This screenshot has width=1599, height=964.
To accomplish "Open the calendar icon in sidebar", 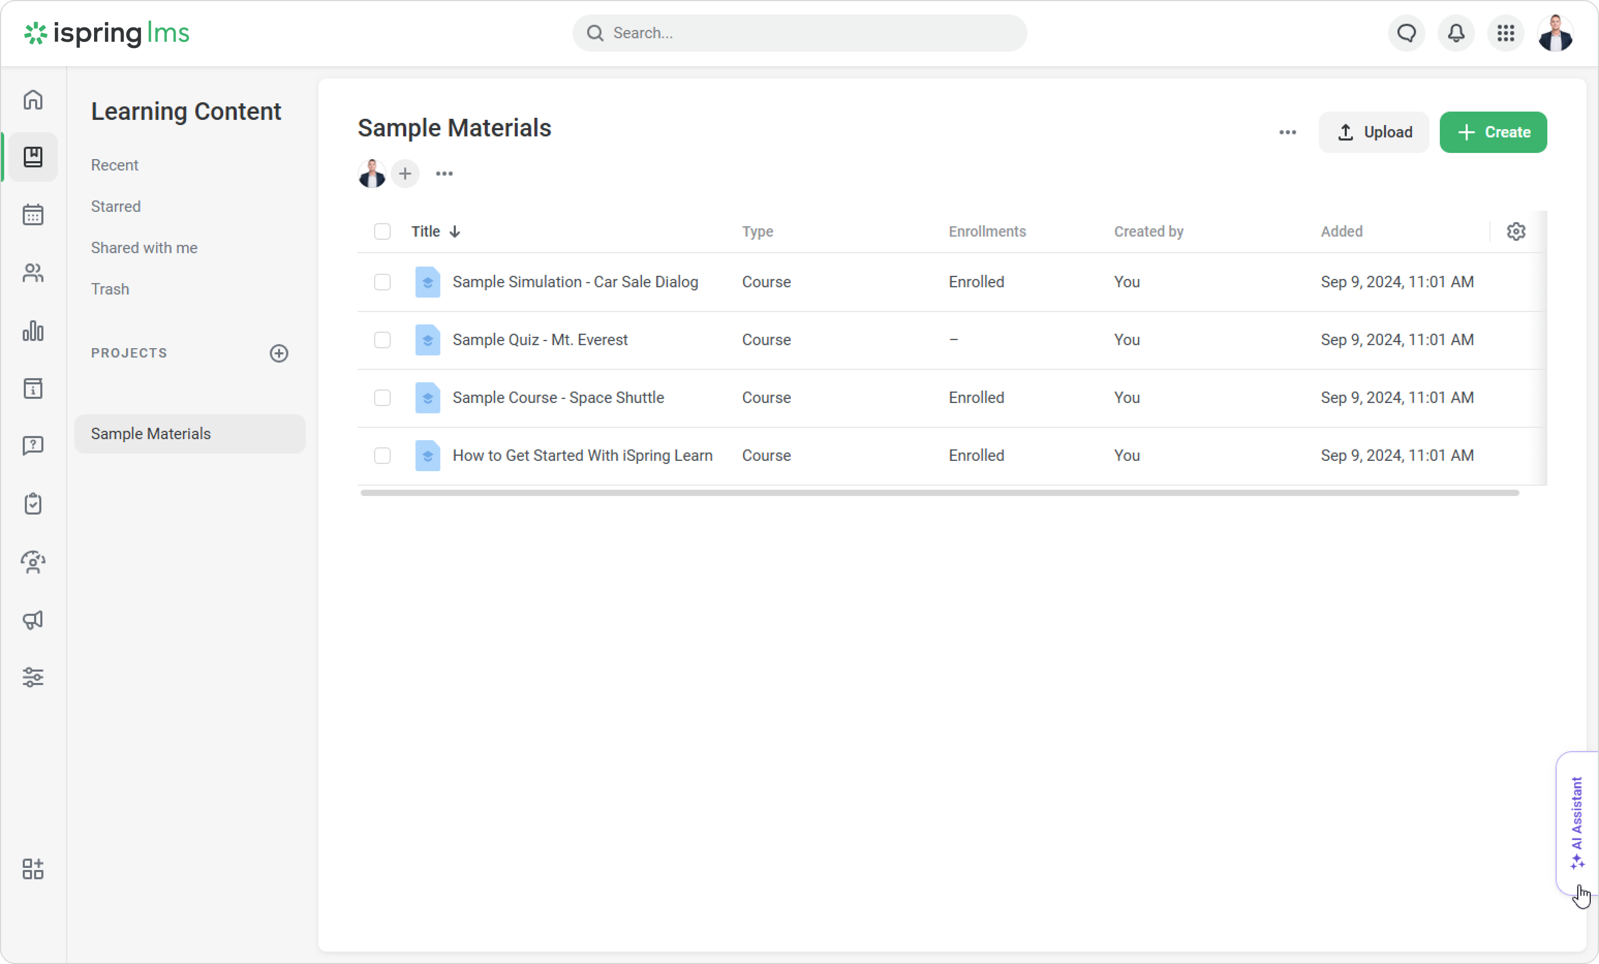I will tap(33, 215).
